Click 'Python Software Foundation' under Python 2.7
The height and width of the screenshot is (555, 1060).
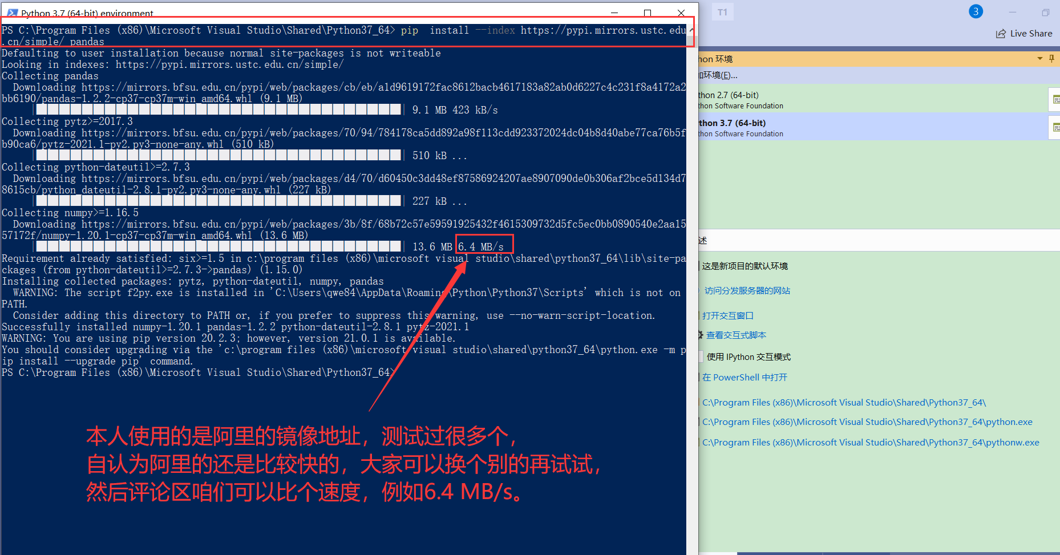tap(741, 106)
